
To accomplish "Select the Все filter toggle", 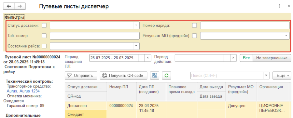I will click(246, 58).
